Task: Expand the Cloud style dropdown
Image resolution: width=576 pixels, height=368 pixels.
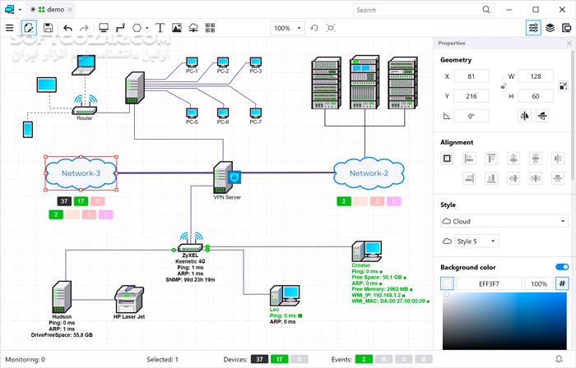Action: pyautogui.click(x=504, y=222)
